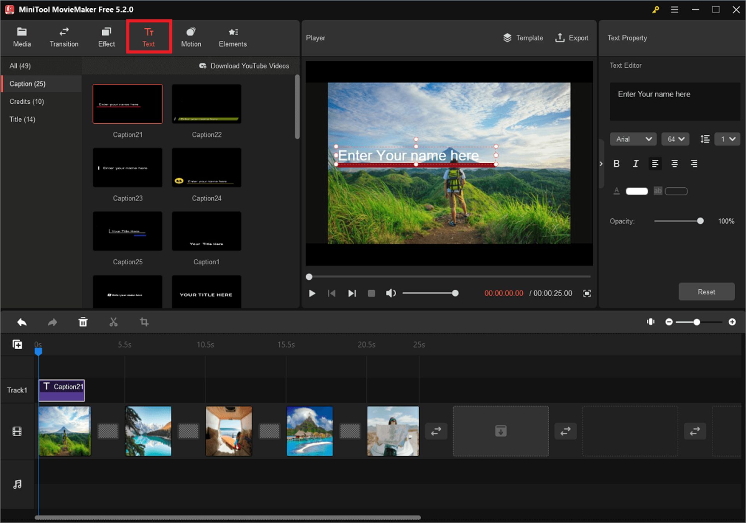Select the Caption22 template thumbnail
The height and width of the screenshot is (523, 746).
coord(206,104)
